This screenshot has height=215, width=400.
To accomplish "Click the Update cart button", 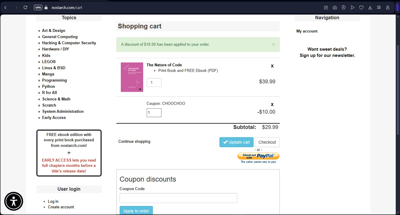I will (236, 142).
